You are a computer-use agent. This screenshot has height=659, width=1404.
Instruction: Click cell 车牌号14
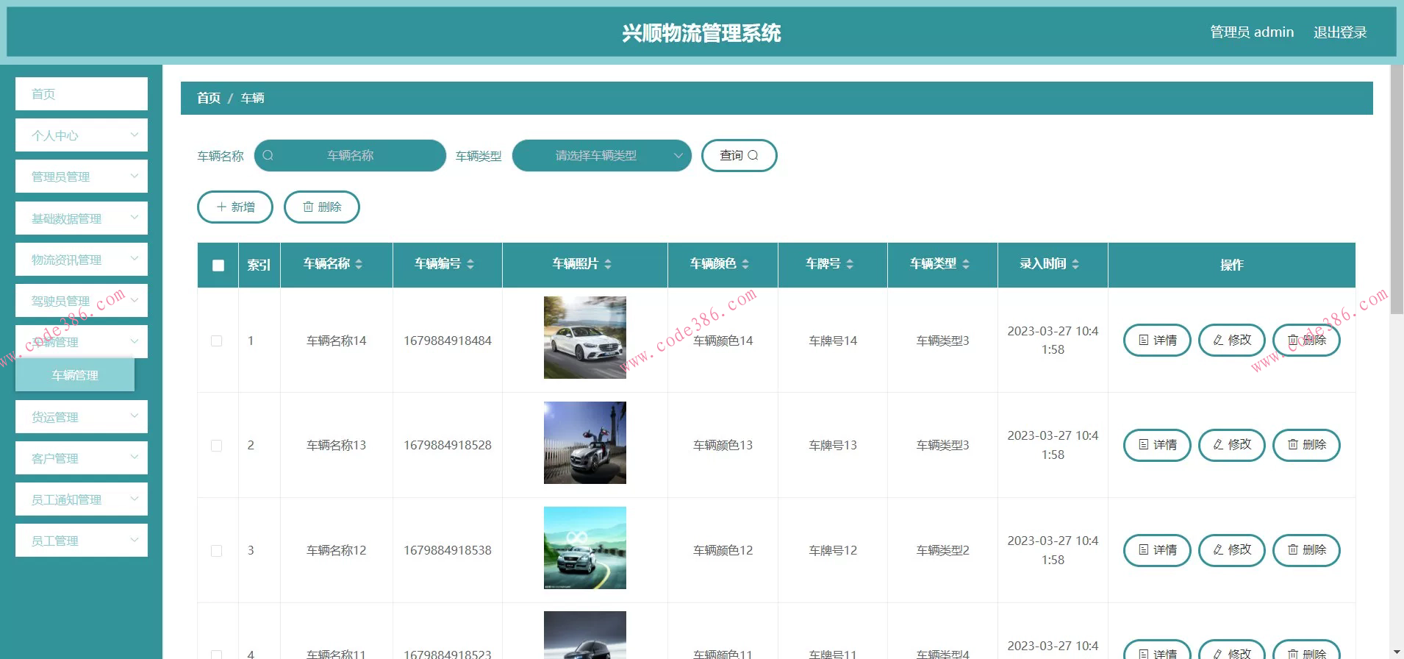click(833, 341)
